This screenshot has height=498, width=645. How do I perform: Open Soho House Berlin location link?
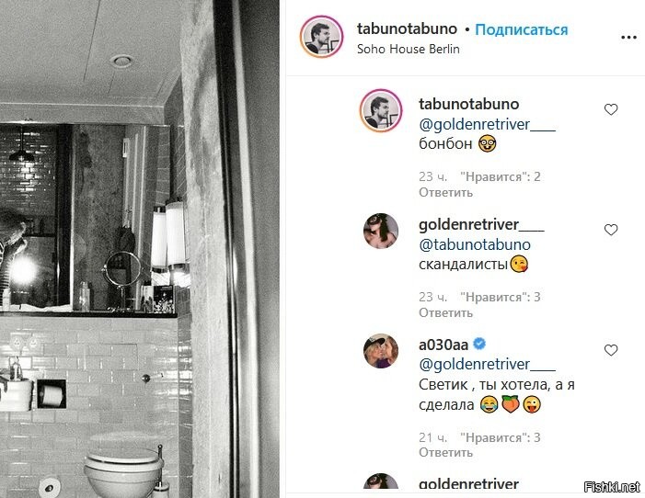408,49
